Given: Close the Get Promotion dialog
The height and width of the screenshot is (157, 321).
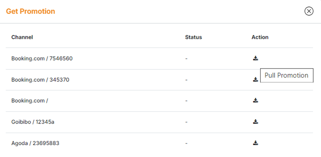Looking at the screenshot, I should (x=309, y=11).
